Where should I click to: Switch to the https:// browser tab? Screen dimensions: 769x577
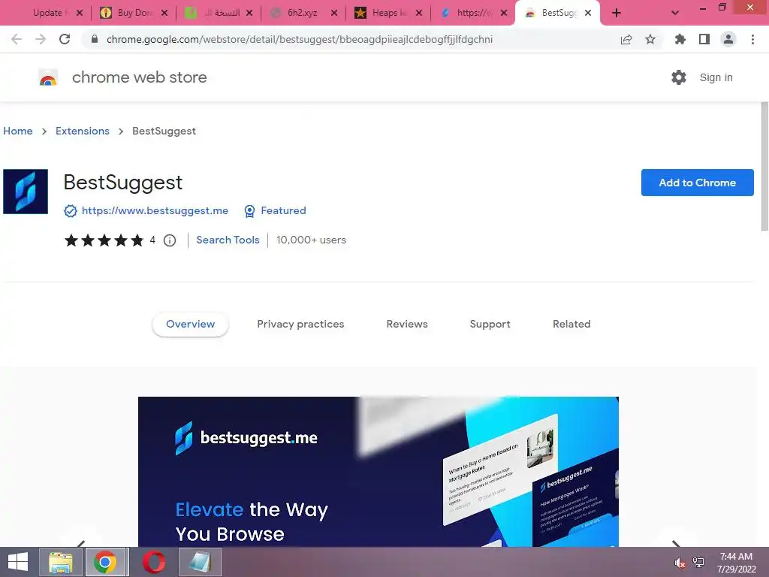[472, 13]
